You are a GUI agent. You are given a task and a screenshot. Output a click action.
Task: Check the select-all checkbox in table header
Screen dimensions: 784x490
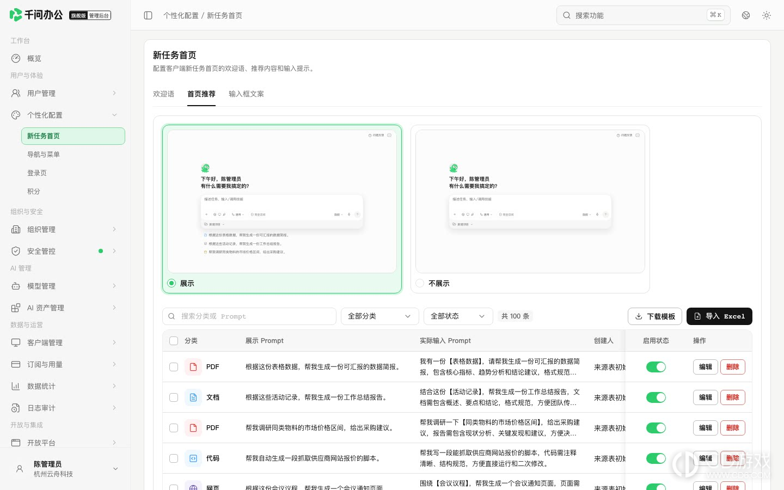(174, 341)
